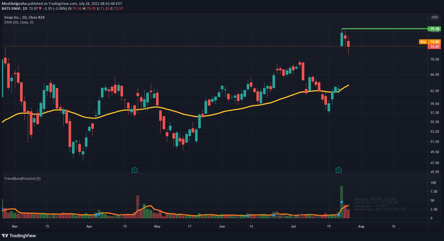Click the L:71.83 low value
The height and width of the screenshot is (241, 444).
click(103, 8)
